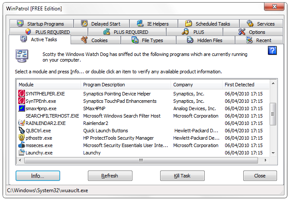Click the Delayed Start clock icon
This screenshot has width=290, height=200.
(x=84, y=23)
